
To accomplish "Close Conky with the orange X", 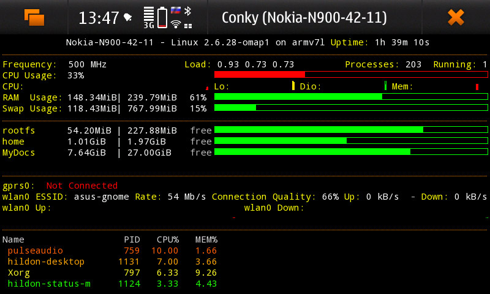I will point(456,17).
